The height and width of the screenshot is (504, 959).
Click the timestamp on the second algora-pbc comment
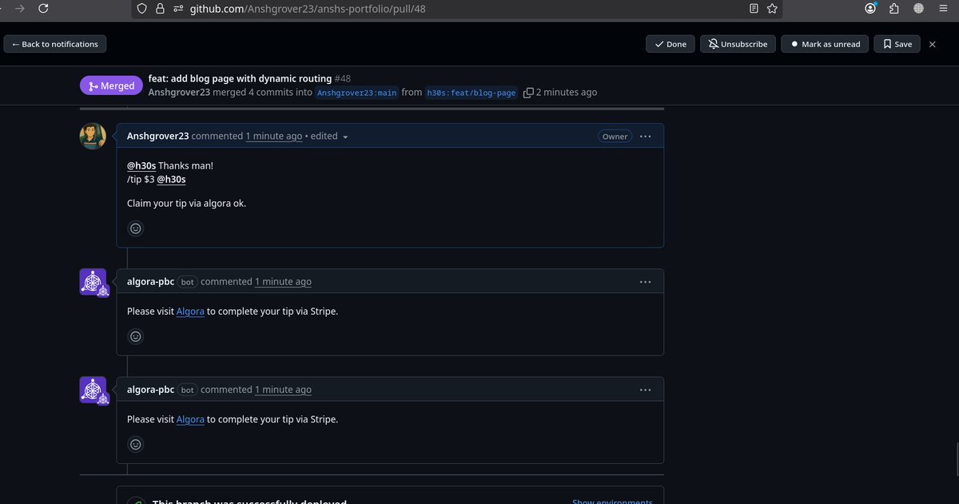coord(283,389)
